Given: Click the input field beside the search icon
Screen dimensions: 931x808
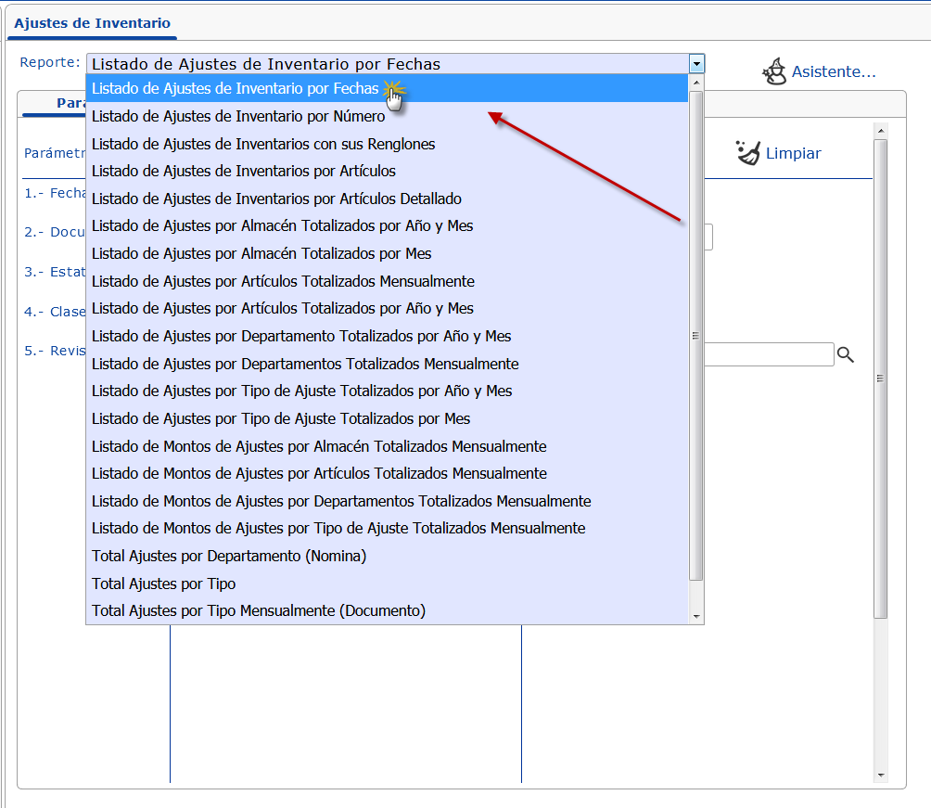Looking at the screenshot, I should pos(769,354).
